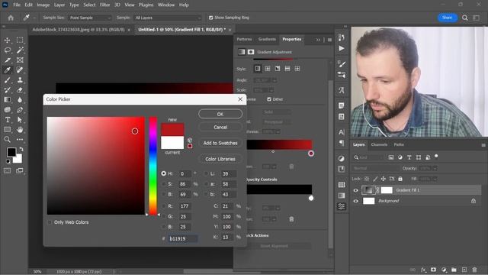Swap foreground and background colors arrow
The width and height of the screenshot is (488, 275).
[21, 149]
